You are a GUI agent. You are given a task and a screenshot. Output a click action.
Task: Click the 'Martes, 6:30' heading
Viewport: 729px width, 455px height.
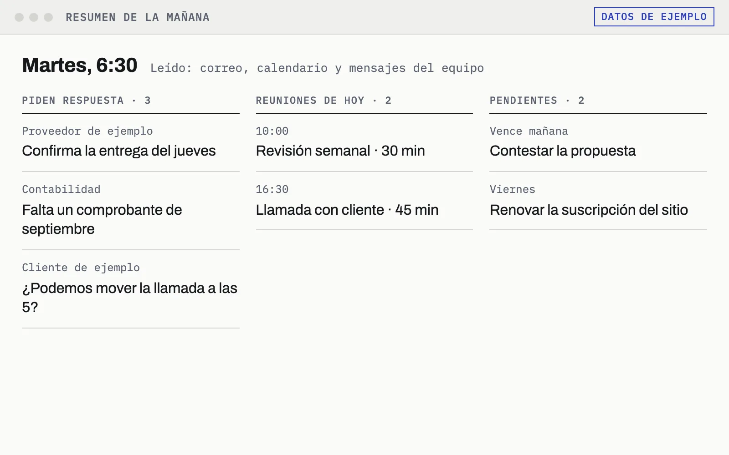coord(80,65)
